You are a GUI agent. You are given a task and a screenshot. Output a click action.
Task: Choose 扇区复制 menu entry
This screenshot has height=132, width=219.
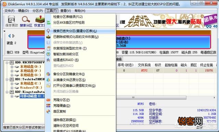tap(81, 111)
